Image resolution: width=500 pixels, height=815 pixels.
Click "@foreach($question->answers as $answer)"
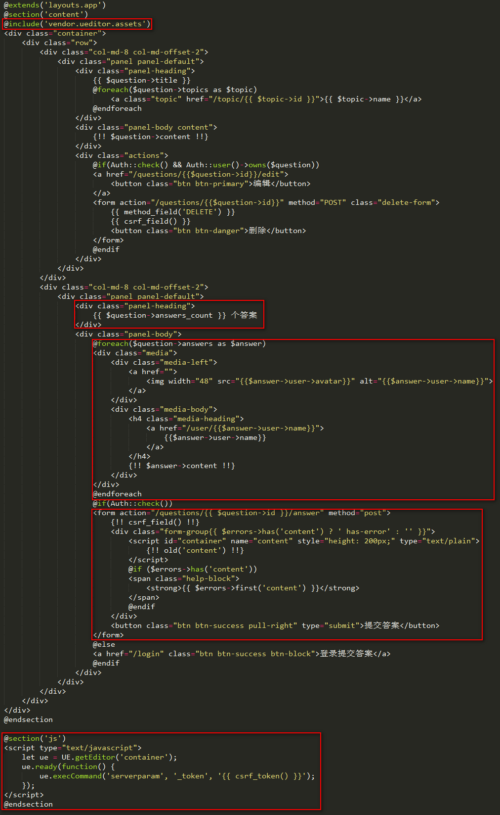[x=179, y=343]
